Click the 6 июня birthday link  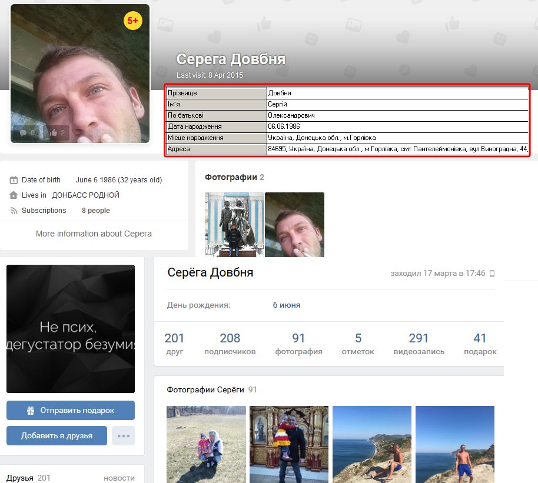click(x=286, y=305)
